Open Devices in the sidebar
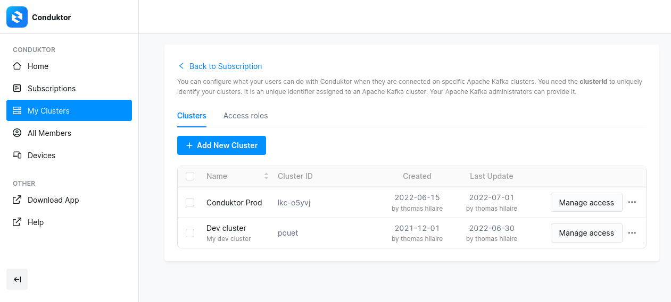 coord(69,156)
